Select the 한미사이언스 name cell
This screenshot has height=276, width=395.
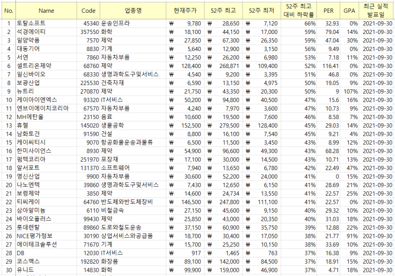(46, 151)
